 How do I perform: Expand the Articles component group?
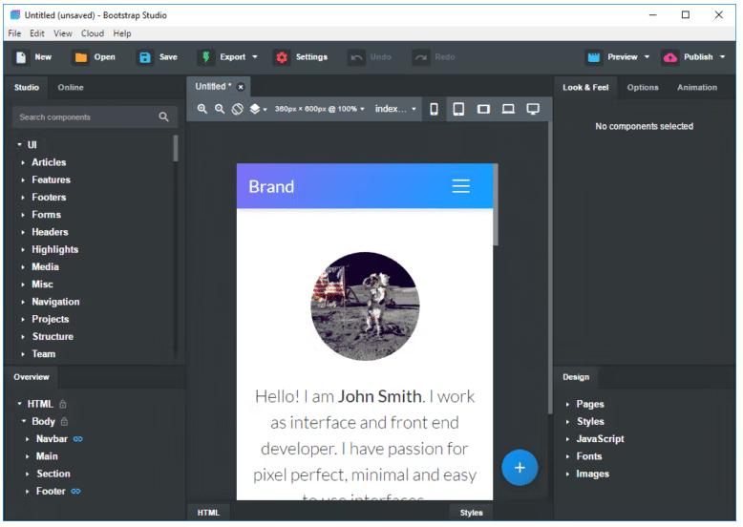pyautogui.click(x=49, y=162)
